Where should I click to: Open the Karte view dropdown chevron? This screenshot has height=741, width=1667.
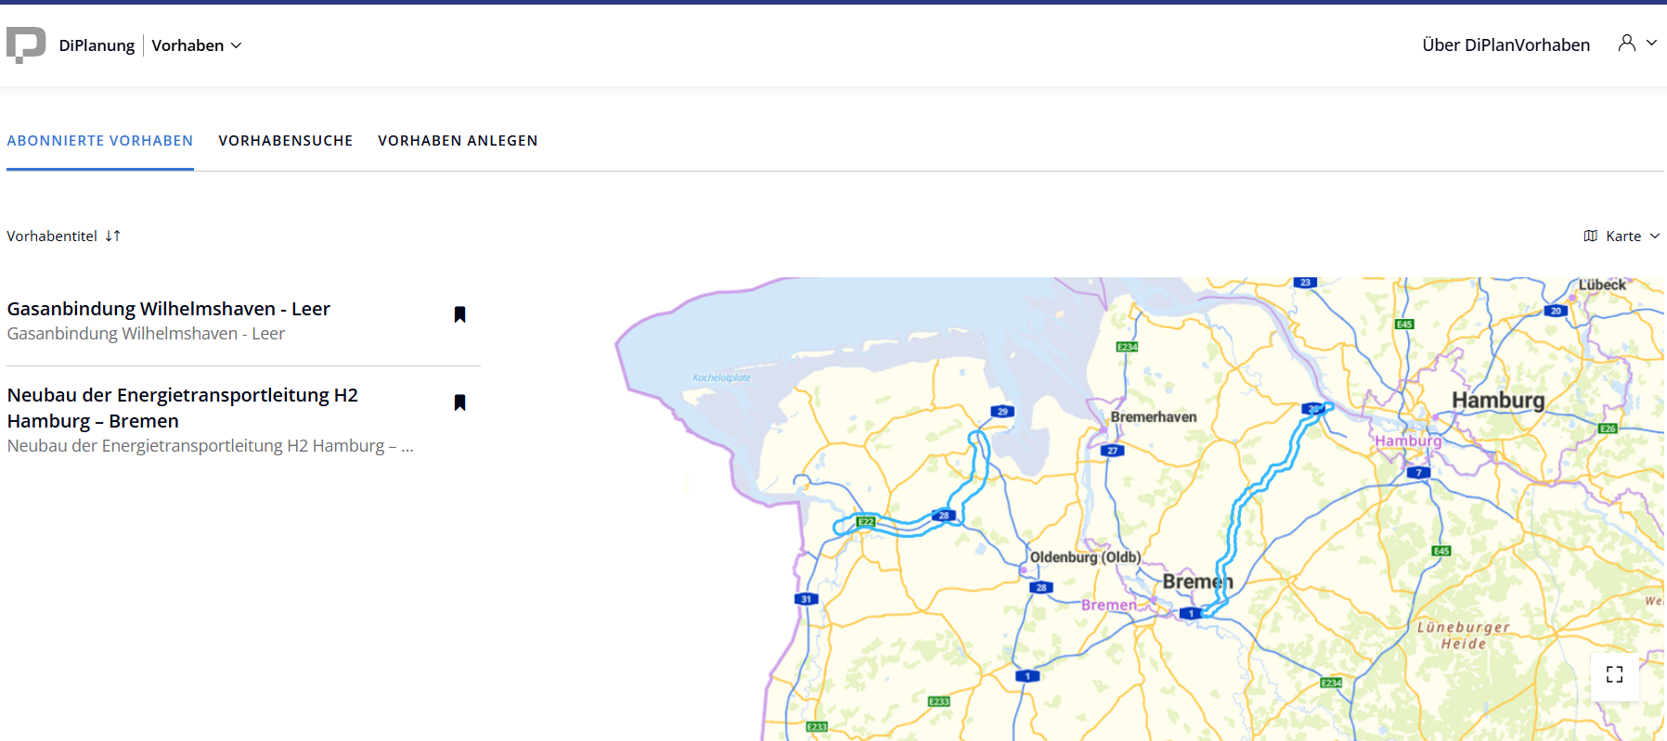pyautogui.click(x=1655, y=236)
